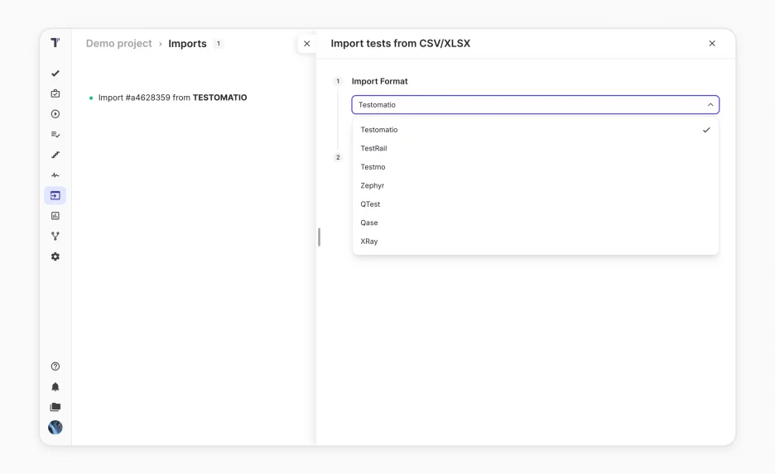The image size is (775, 474).
Task: Click the Imports breadcrumb title
Action: point(187,44)
